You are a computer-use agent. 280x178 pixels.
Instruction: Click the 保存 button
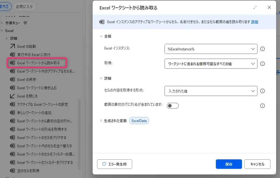coord(229,164)
